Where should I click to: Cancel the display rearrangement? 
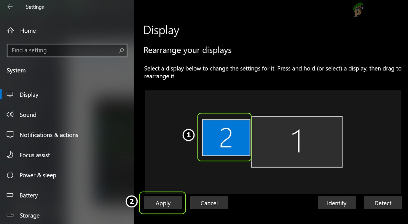coord(209,203)
